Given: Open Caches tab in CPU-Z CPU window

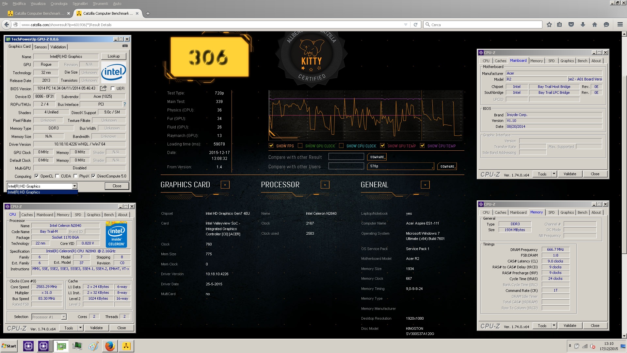Looking at the screenshot, I should pyautogui.click(x=27, y=215).
